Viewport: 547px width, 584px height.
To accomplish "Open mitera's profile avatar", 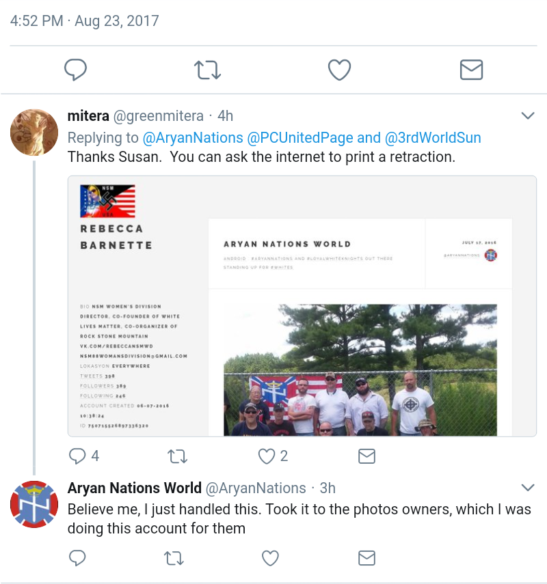I will 34,133.
